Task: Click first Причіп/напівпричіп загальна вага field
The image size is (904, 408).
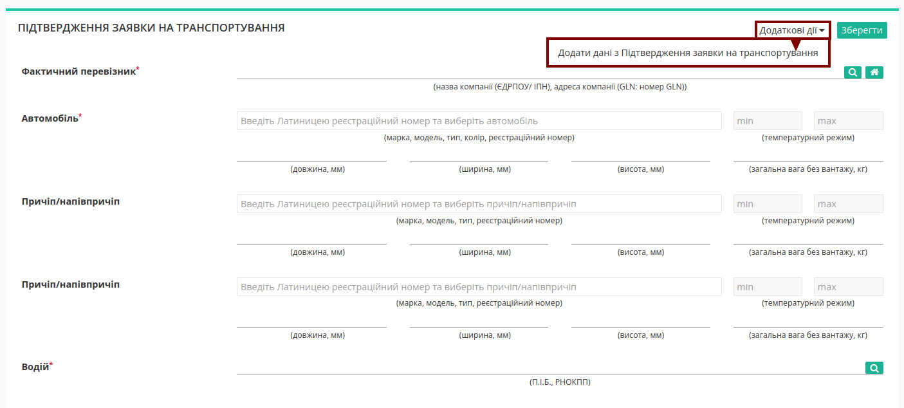Action: click(808, 237)
